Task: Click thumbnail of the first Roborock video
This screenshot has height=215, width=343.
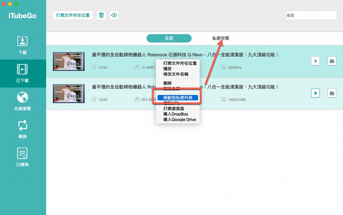Action: point(69,61)
